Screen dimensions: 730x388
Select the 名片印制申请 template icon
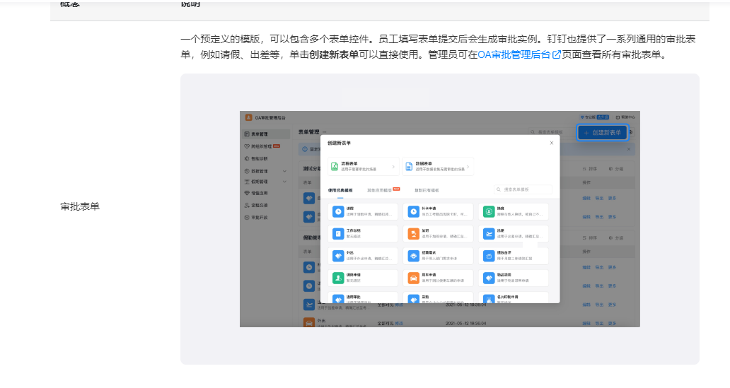(488, 299)
